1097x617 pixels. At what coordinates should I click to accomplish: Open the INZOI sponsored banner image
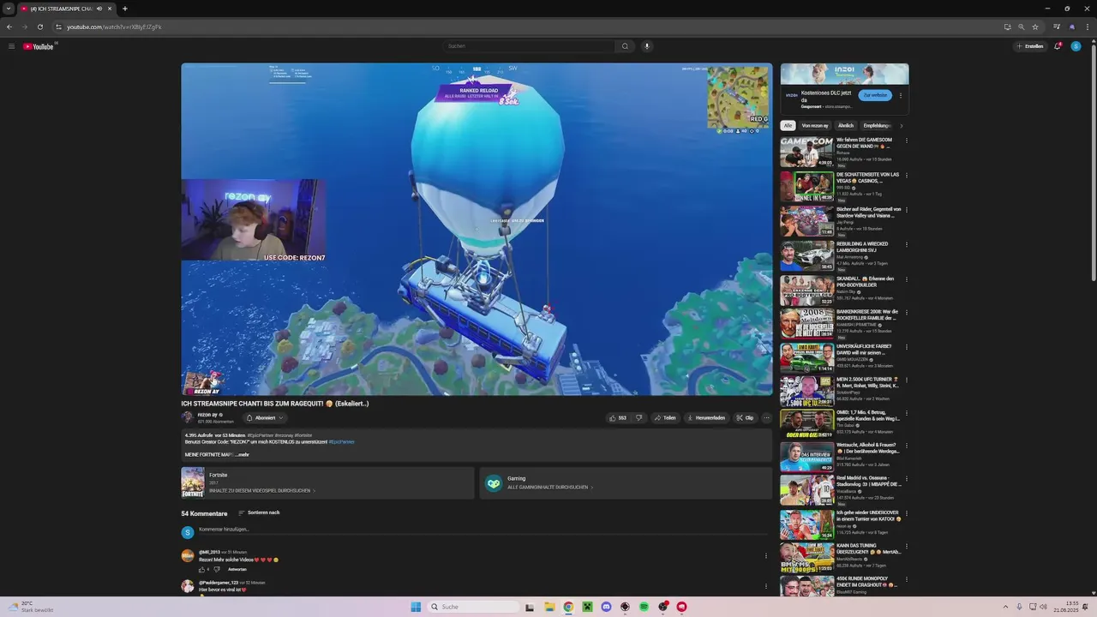[x=844, y=74]
